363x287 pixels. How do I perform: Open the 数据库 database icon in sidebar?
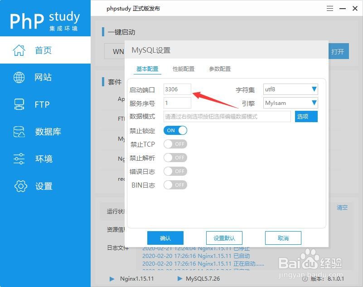[19, 132]
